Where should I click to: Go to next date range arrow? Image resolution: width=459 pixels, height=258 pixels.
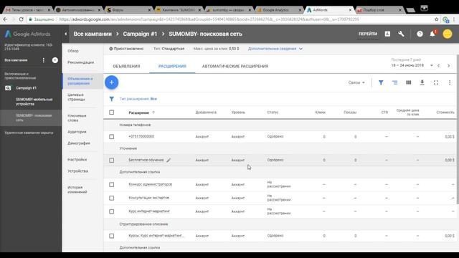pyautogui.click(x=448, y=65)
